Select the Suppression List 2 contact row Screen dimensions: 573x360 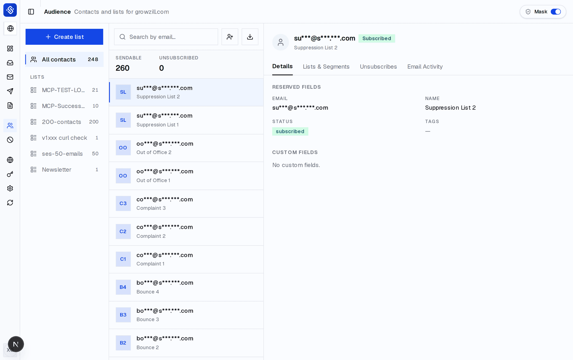(x=186, y=92)
